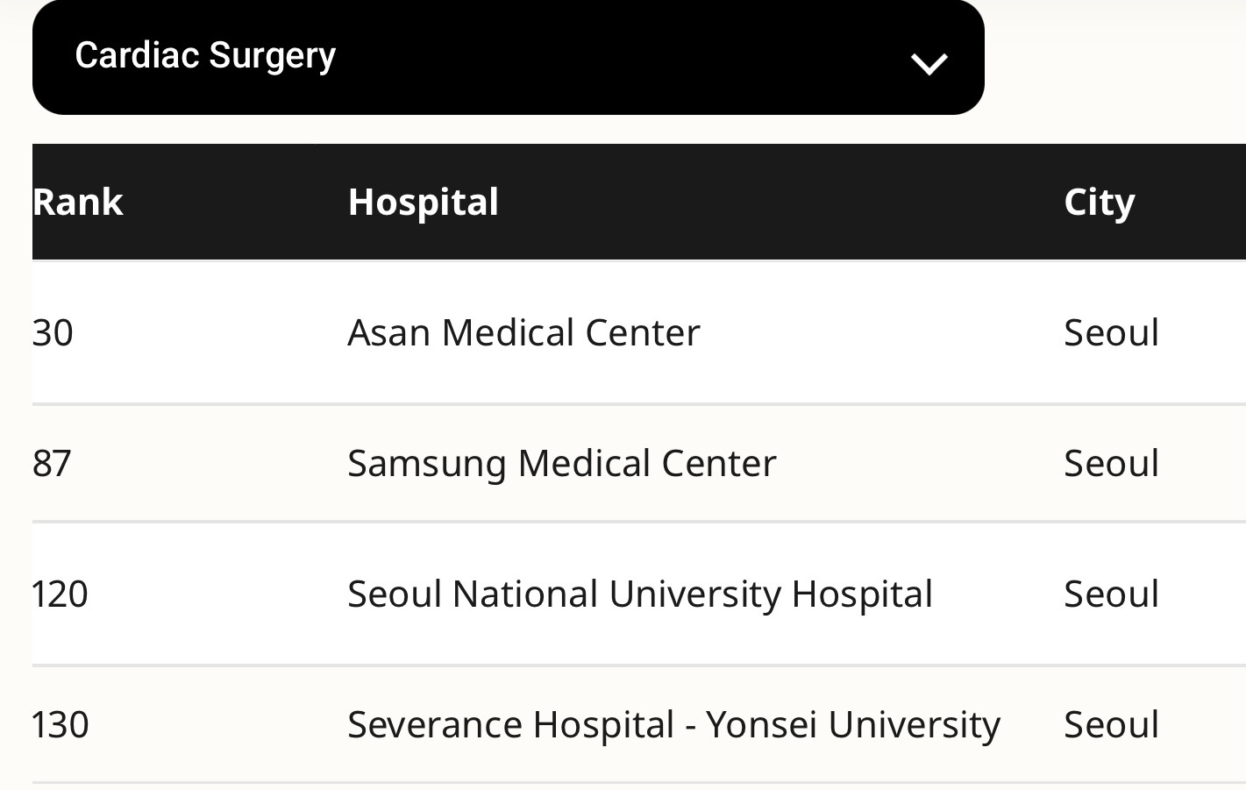Viewport: 1246px width, 790px height.
Task: Sort by the Rank column header
Action: tap(78, 203)
